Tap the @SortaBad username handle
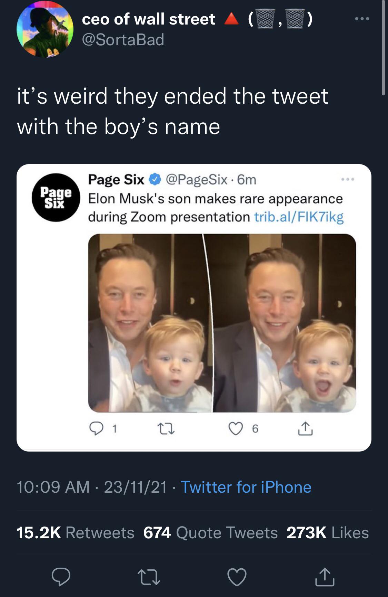 pos(123,40)
